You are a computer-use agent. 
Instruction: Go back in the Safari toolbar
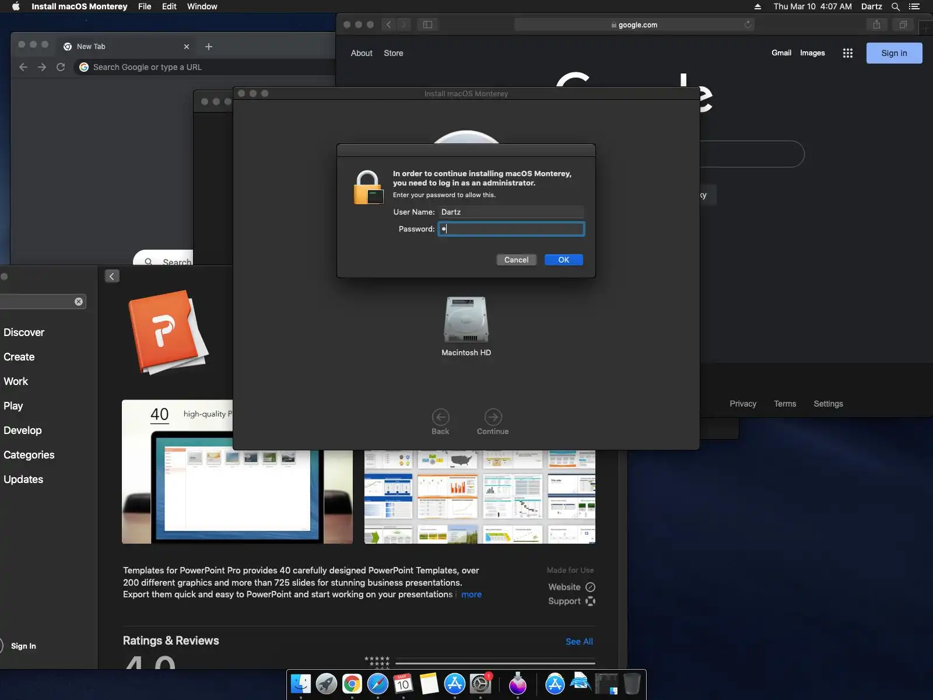(388, 24)
